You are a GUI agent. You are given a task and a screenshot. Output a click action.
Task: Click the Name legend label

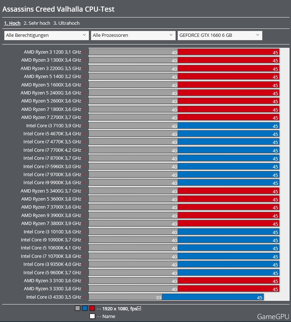click(109, 317)
